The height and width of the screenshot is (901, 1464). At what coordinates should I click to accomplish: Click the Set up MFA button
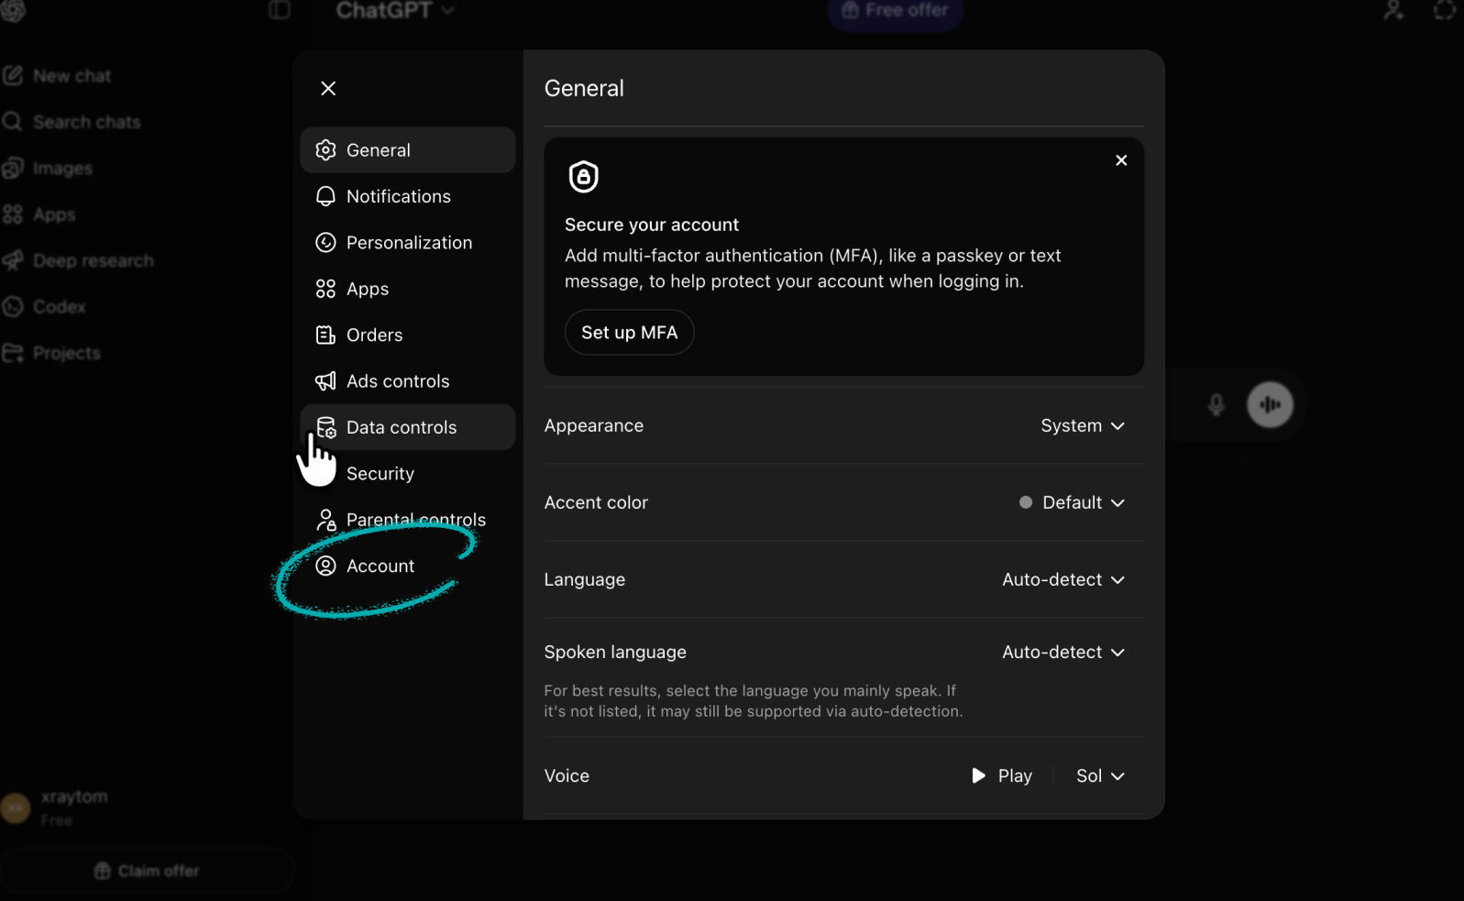(629, 333)
